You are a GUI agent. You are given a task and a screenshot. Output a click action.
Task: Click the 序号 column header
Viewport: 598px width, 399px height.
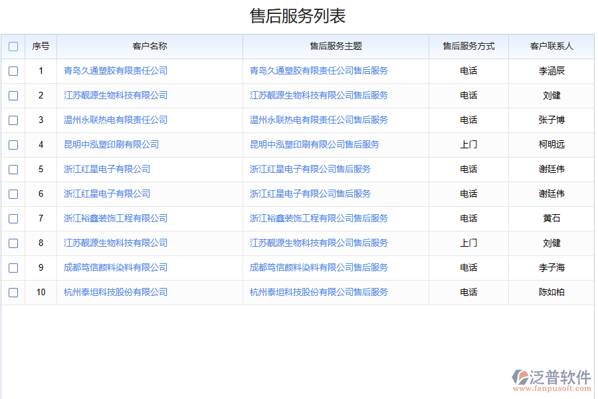point(41,46)
